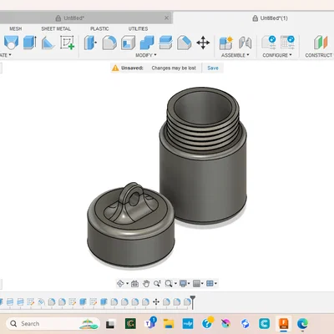Select the Shell tool in Modify
Screen dimensions: 334x334
(128, 43)
